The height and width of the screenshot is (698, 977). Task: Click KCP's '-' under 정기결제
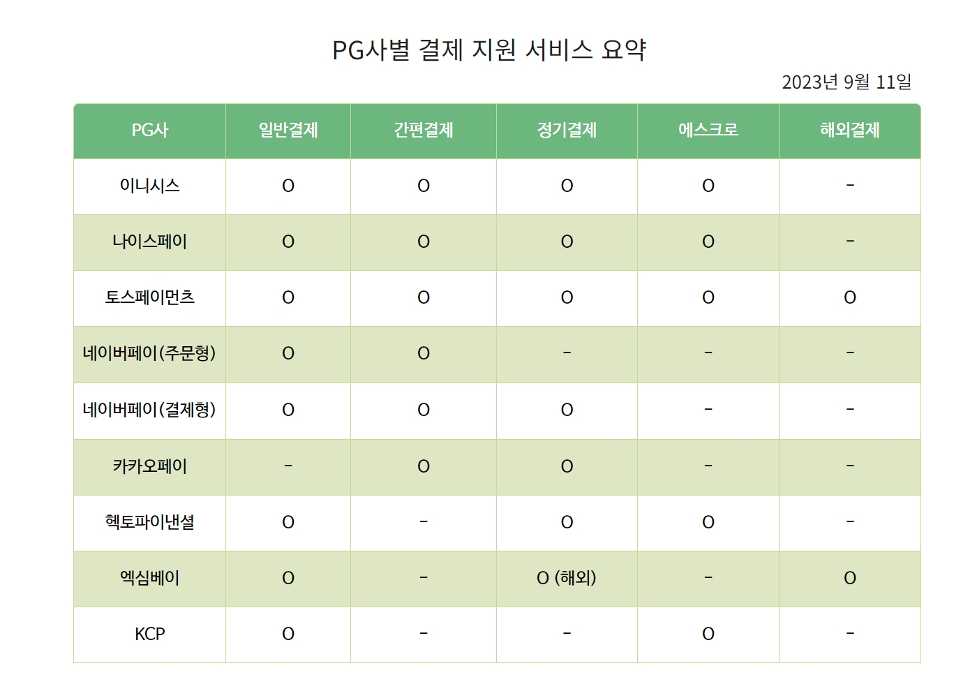567,634
